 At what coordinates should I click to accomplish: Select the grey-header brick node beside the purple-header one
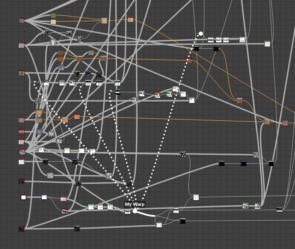tap(267, 122)
